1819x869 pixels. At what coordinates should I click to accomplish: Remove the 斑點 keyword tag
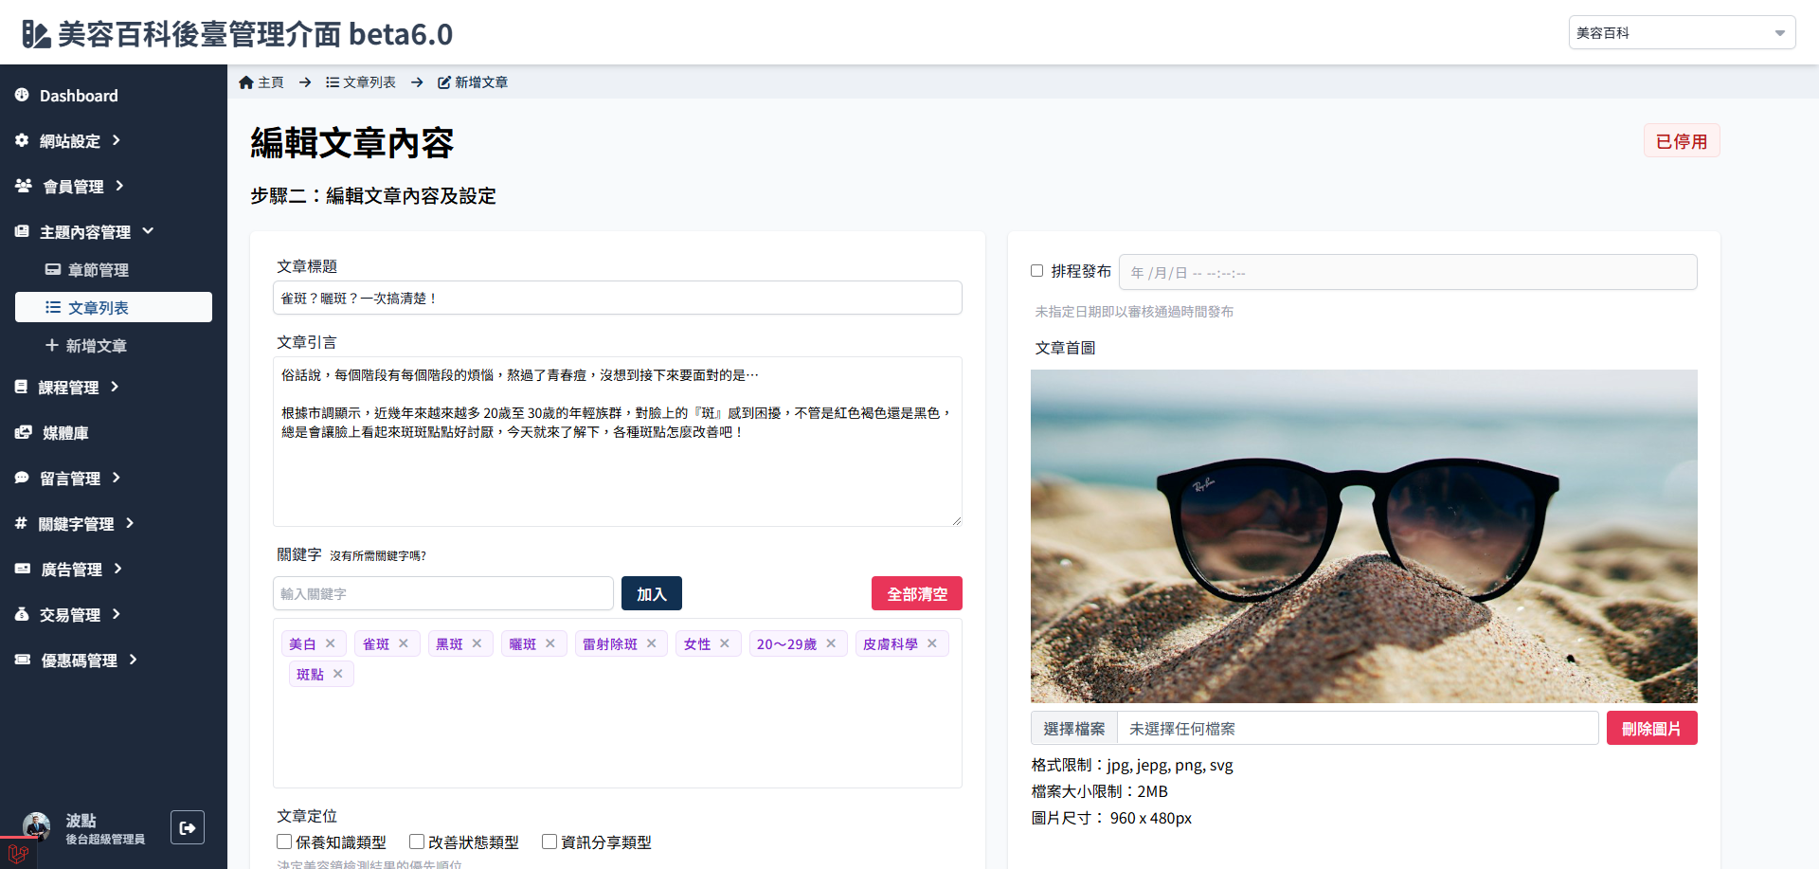[338, 674]
